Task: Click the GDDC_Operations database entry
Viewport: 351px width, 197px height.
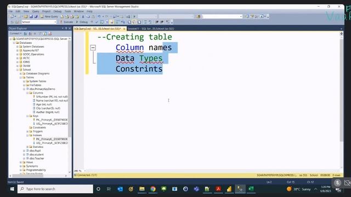Action: (33, 54)
